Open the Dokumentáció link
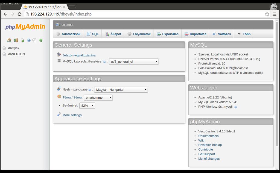 pyautogui.click(x=208, y=136)
